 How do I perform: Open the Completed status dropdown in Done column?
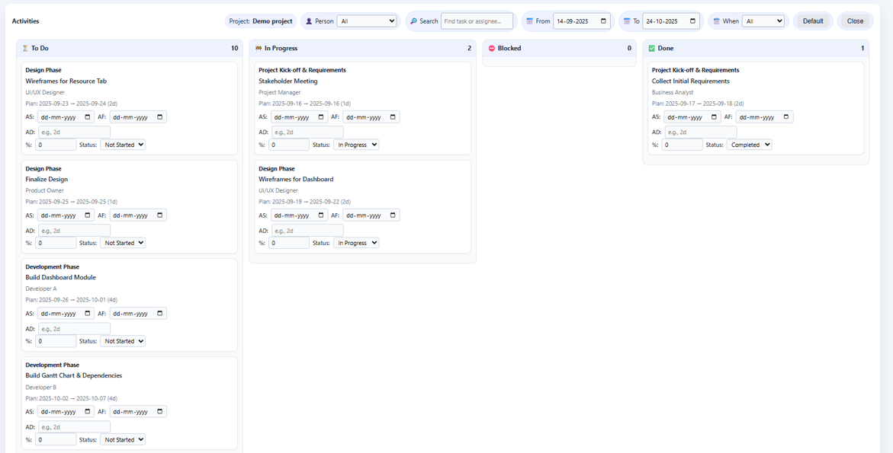[x=750, y=144]
